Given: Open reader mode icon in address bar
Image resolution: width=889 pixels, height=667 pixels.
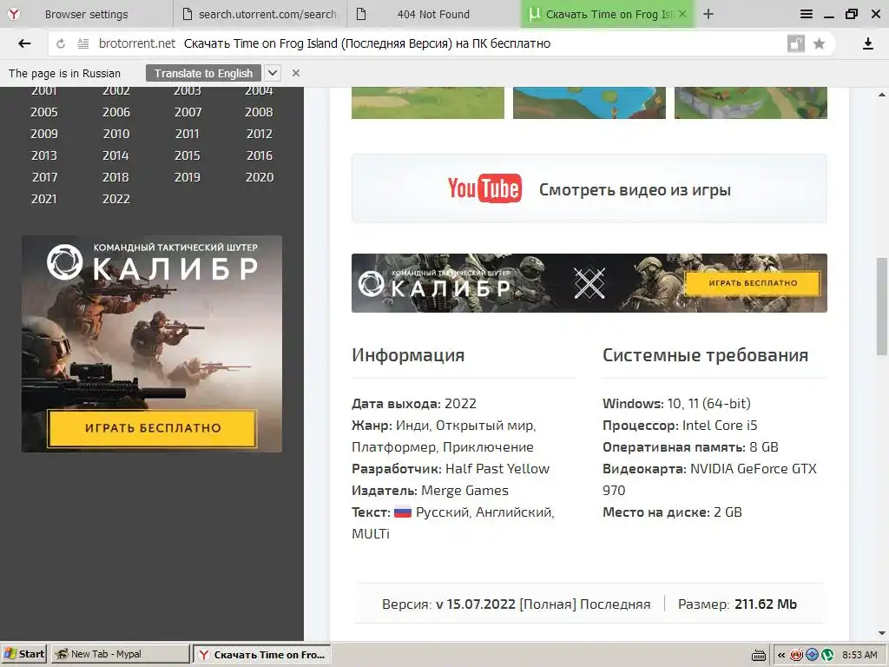Looking at the screenshot, I should tap(82, 43).
